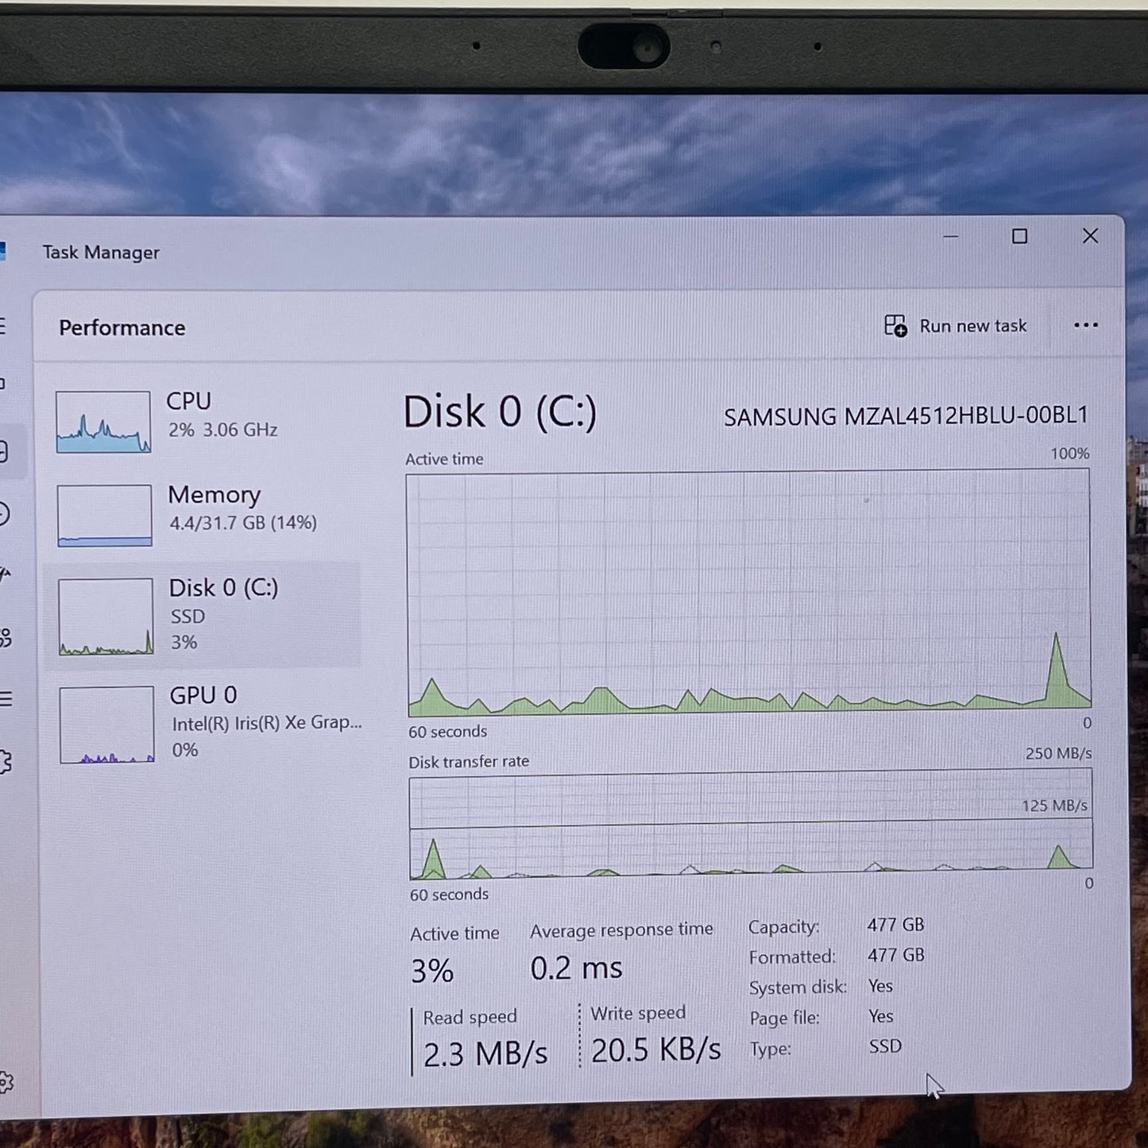Minimize the Task Manager window
The width and height of the screenshot is (1148, 1148).
tap(950, 237)
